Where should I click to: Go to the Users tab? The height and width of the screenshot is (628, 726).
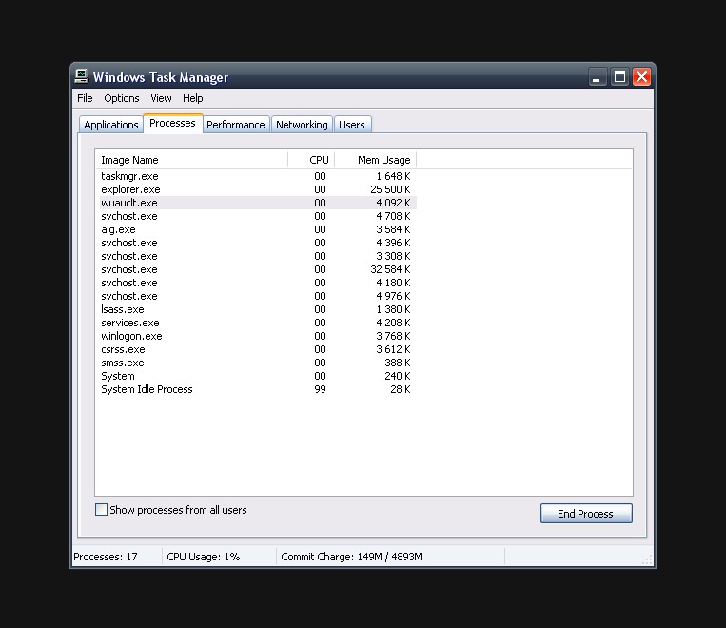click(352, 125)
